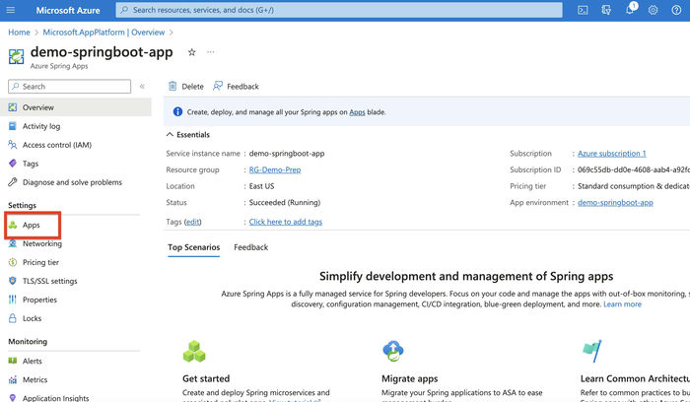Open Networking settings
Image resolution: width=690 pixels, height=402 pixels.
(x=42, y=243)
